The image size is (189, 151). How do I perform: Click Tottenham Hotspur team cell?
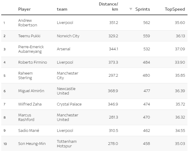(x=67, y=144)
